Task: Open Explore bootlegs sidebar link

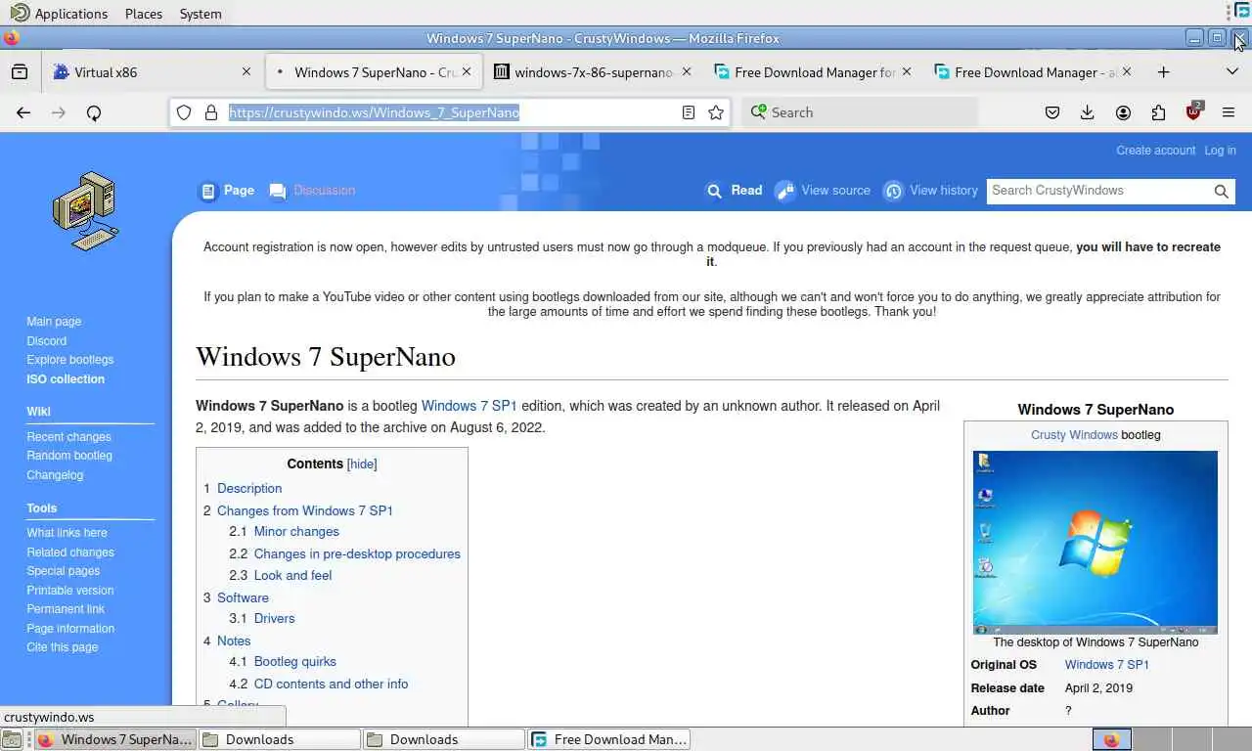Action: pos(70,360)
